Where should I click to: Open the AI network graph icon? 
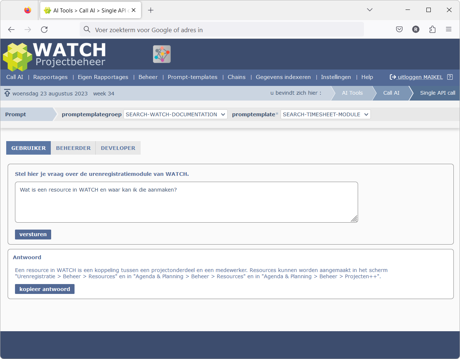pyautogui.click(x=162, y=54)
